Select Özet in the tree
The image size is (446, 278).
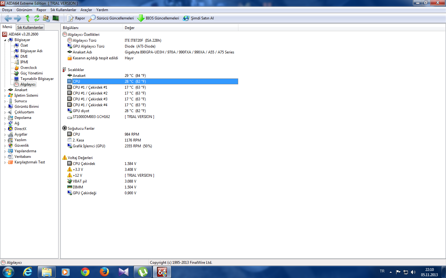[x=24, y=45]
